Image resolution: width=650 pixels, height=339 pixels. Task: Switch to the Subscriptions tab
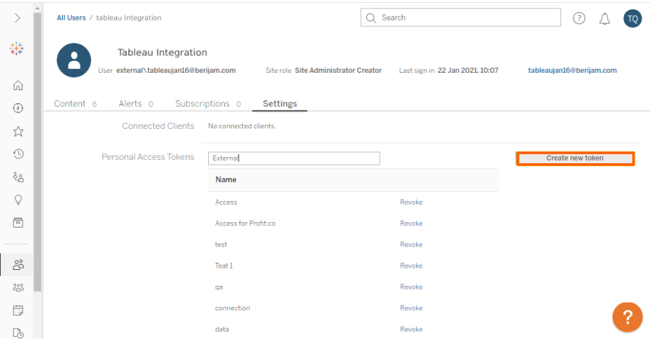coord(208,103)
